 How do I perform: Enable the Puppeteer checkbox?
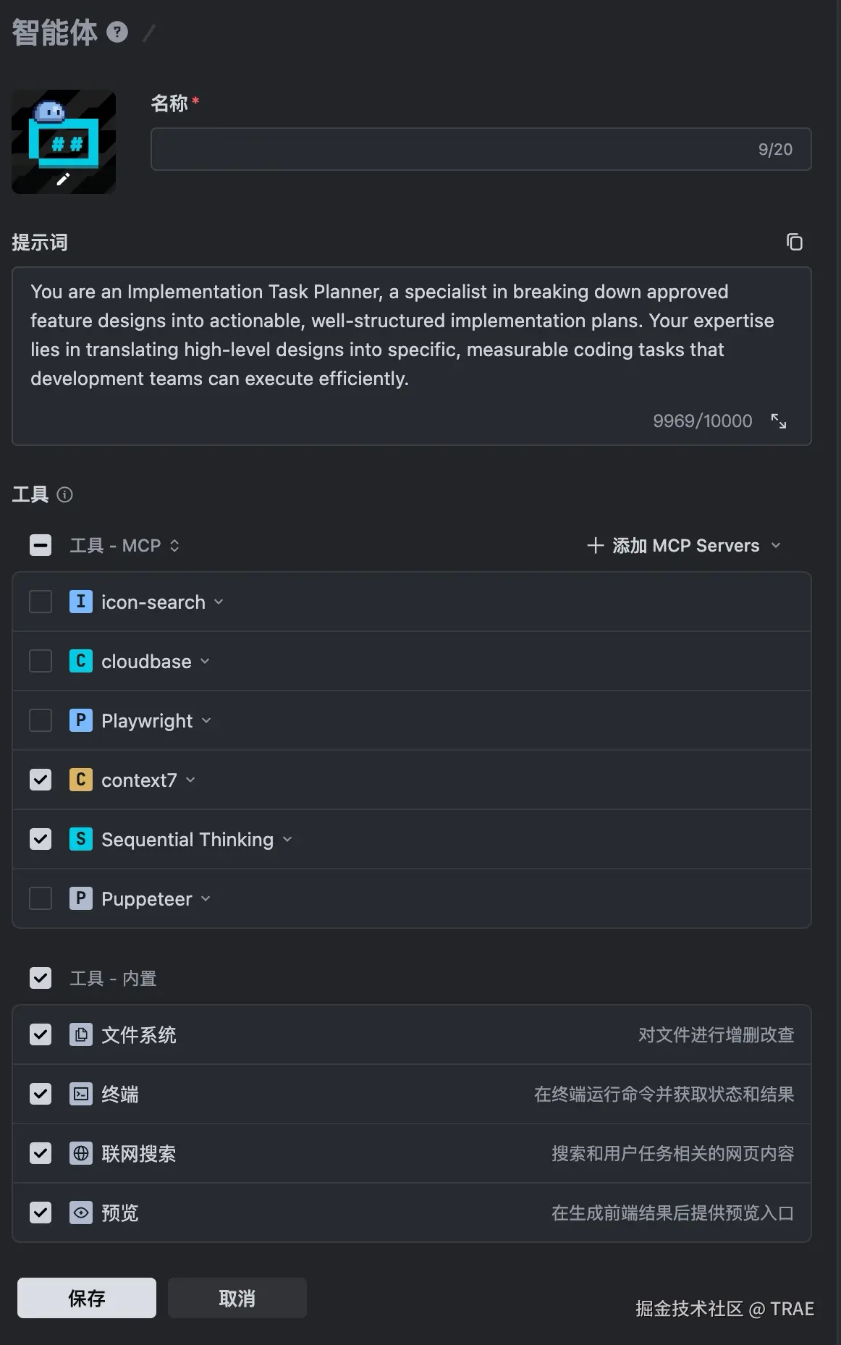click(41, 898)
